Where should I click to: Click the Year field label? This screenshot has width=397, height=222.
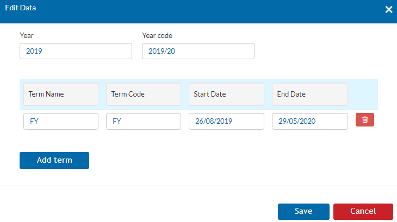pos(26,35)
